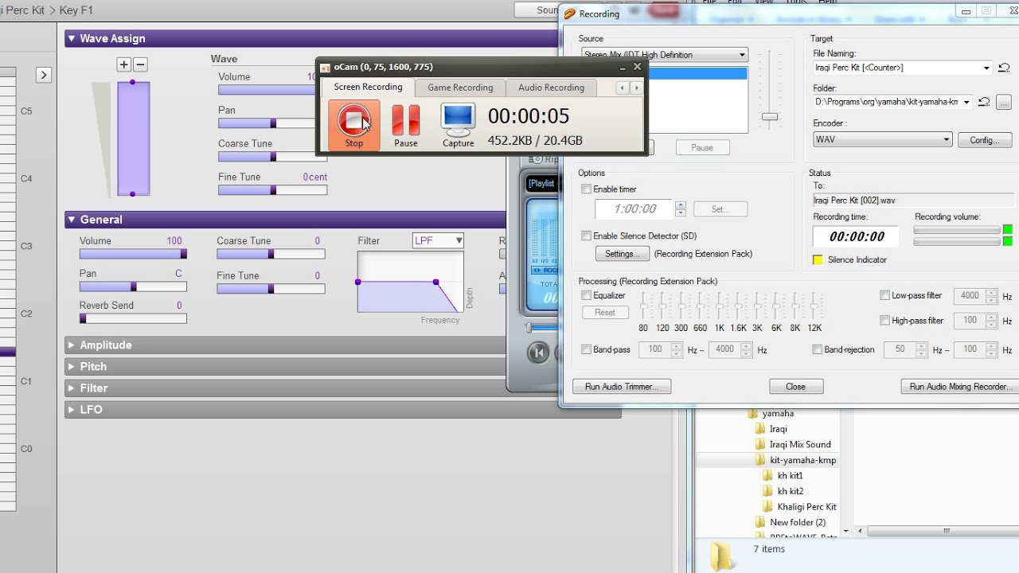Turn on the High-pass filter

[884, 321]
